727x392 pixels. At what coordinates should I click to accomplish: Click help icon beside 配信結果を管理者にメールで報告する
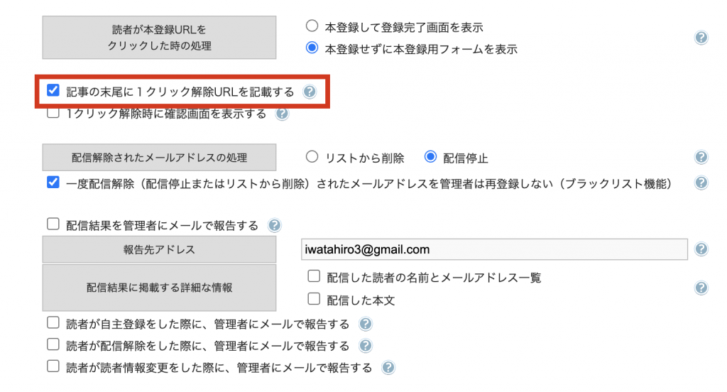pyautogui.click(x=275, y=225)
